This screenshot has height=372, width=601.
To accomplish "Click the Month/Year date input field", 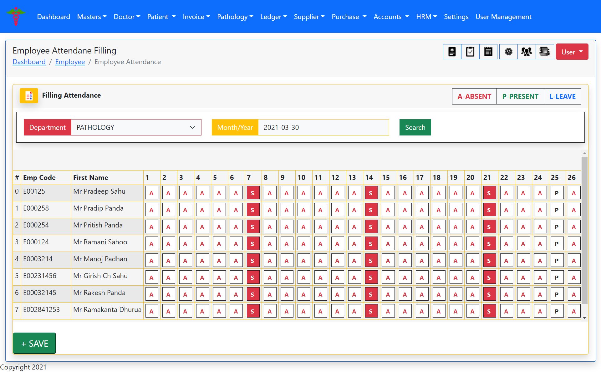I will point(323,127).
